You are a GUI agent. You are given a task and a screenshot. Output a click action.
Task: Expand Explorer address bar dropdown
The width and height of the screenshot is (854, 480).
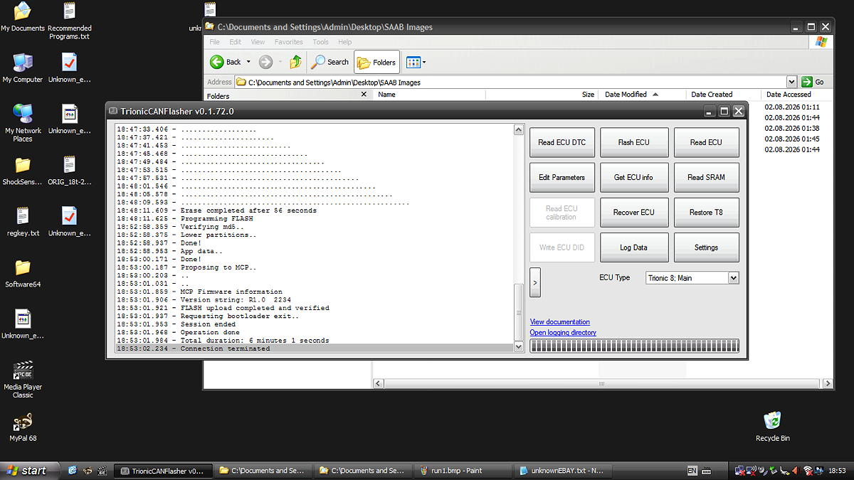point(791,82)
